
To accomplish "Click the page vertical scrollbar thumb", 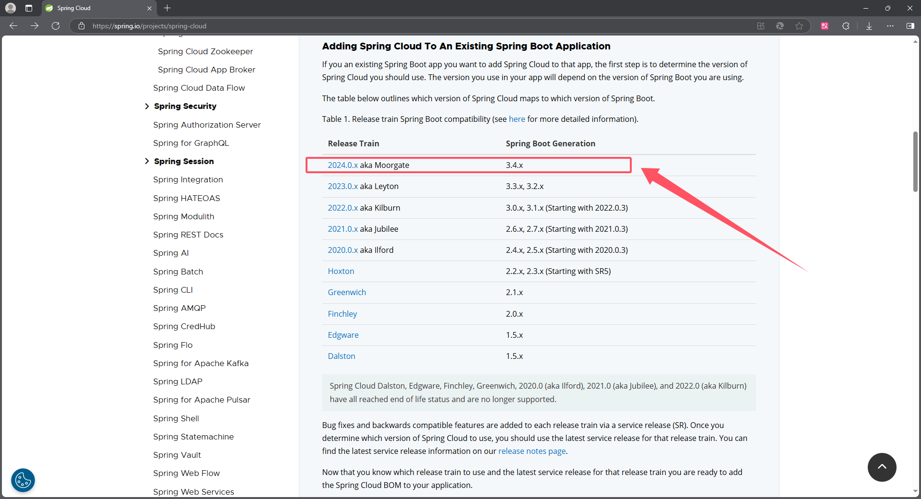I will pyautogui.click(x=915, y=161).
